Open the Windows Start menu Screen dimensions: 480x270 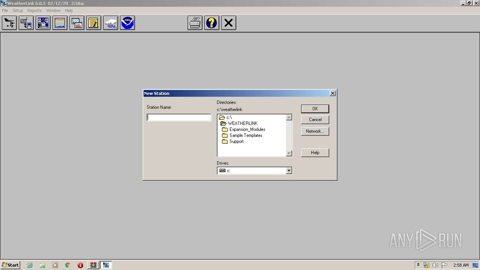click(x=10, y=265)
